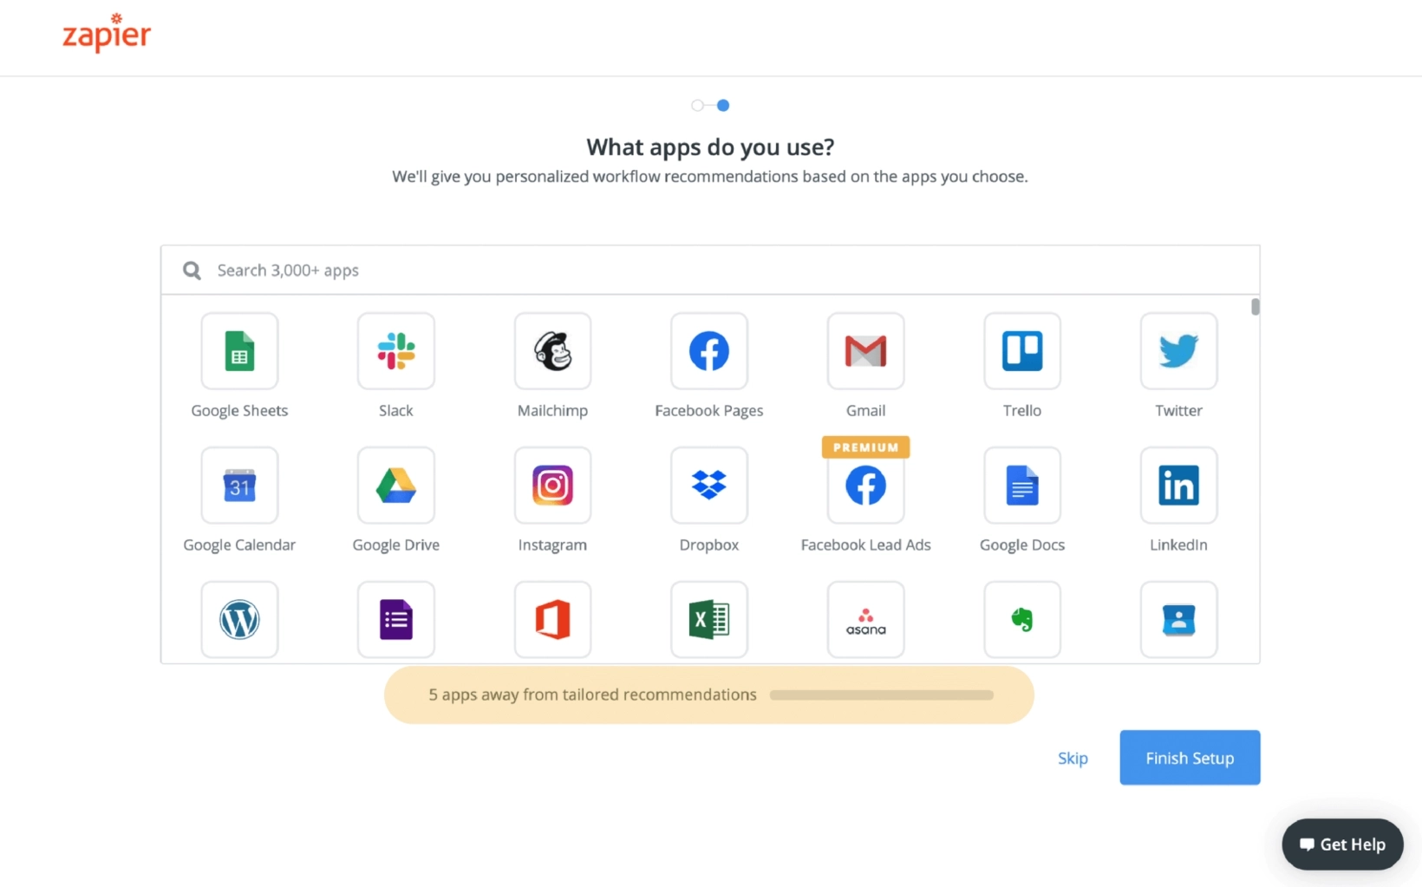Pick the LinkedIn app icon
This screenshot has width=1422, height=887.
pos(1178,486)
